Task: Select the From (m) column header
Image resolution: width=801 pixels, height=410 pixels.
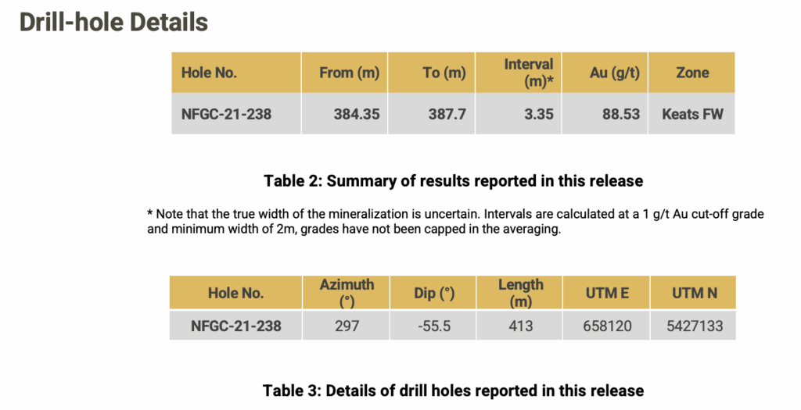Action: pos(349,73)
